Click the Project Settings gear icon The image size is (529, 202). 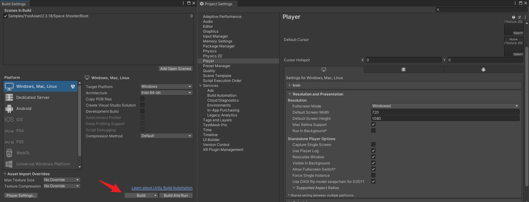point(202,4)
